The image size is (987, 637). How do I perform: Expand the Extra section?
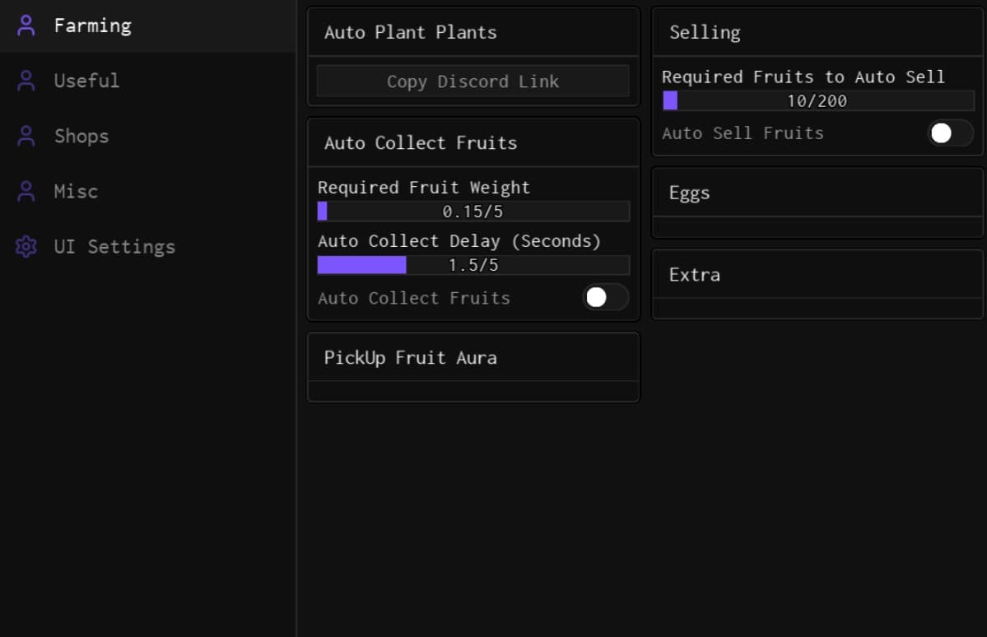[817, 274]
